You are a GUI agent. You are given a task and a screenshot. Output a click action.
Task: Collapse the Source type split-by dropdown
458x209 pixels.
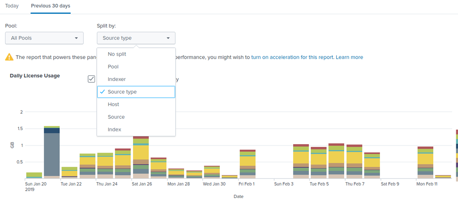coord(136,38)
